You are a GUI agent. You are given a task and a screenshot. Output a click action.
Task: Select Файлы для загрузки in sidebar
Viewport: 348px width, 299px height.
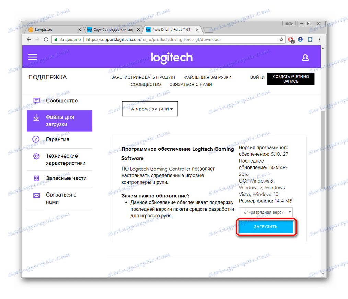tap(59, 121)
